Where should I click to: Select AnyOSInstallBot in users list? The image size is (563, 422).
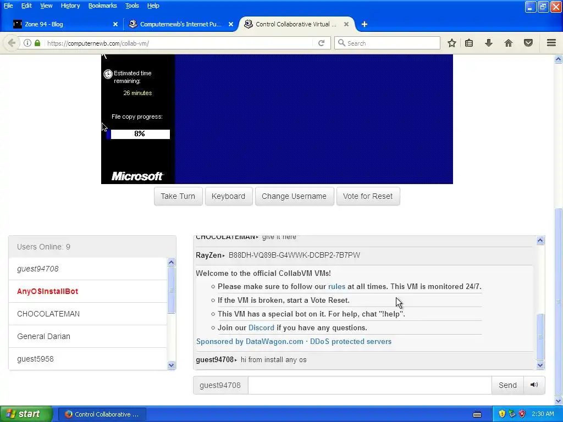(x=88, y=291)
